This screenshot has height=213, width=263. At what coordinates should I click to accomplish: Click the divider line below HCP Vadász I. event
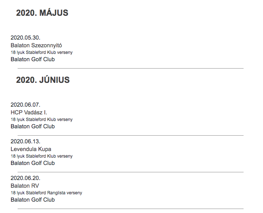pyautogui.click(x=130, y=135)
